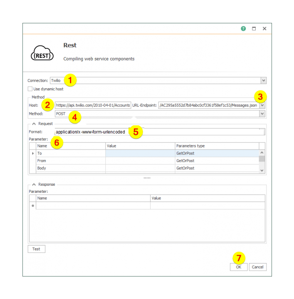Click the Format field with urlencoded value
The height and width of the screenshot is (299, 294).
[x=158, y=132]
